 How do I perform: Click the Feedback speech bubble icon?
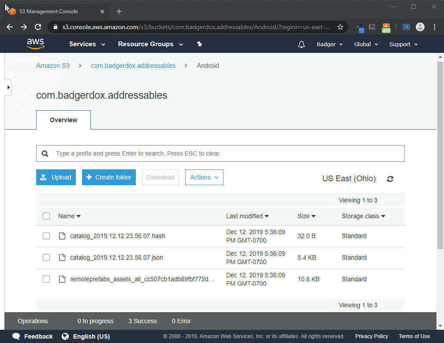(16, 336)
